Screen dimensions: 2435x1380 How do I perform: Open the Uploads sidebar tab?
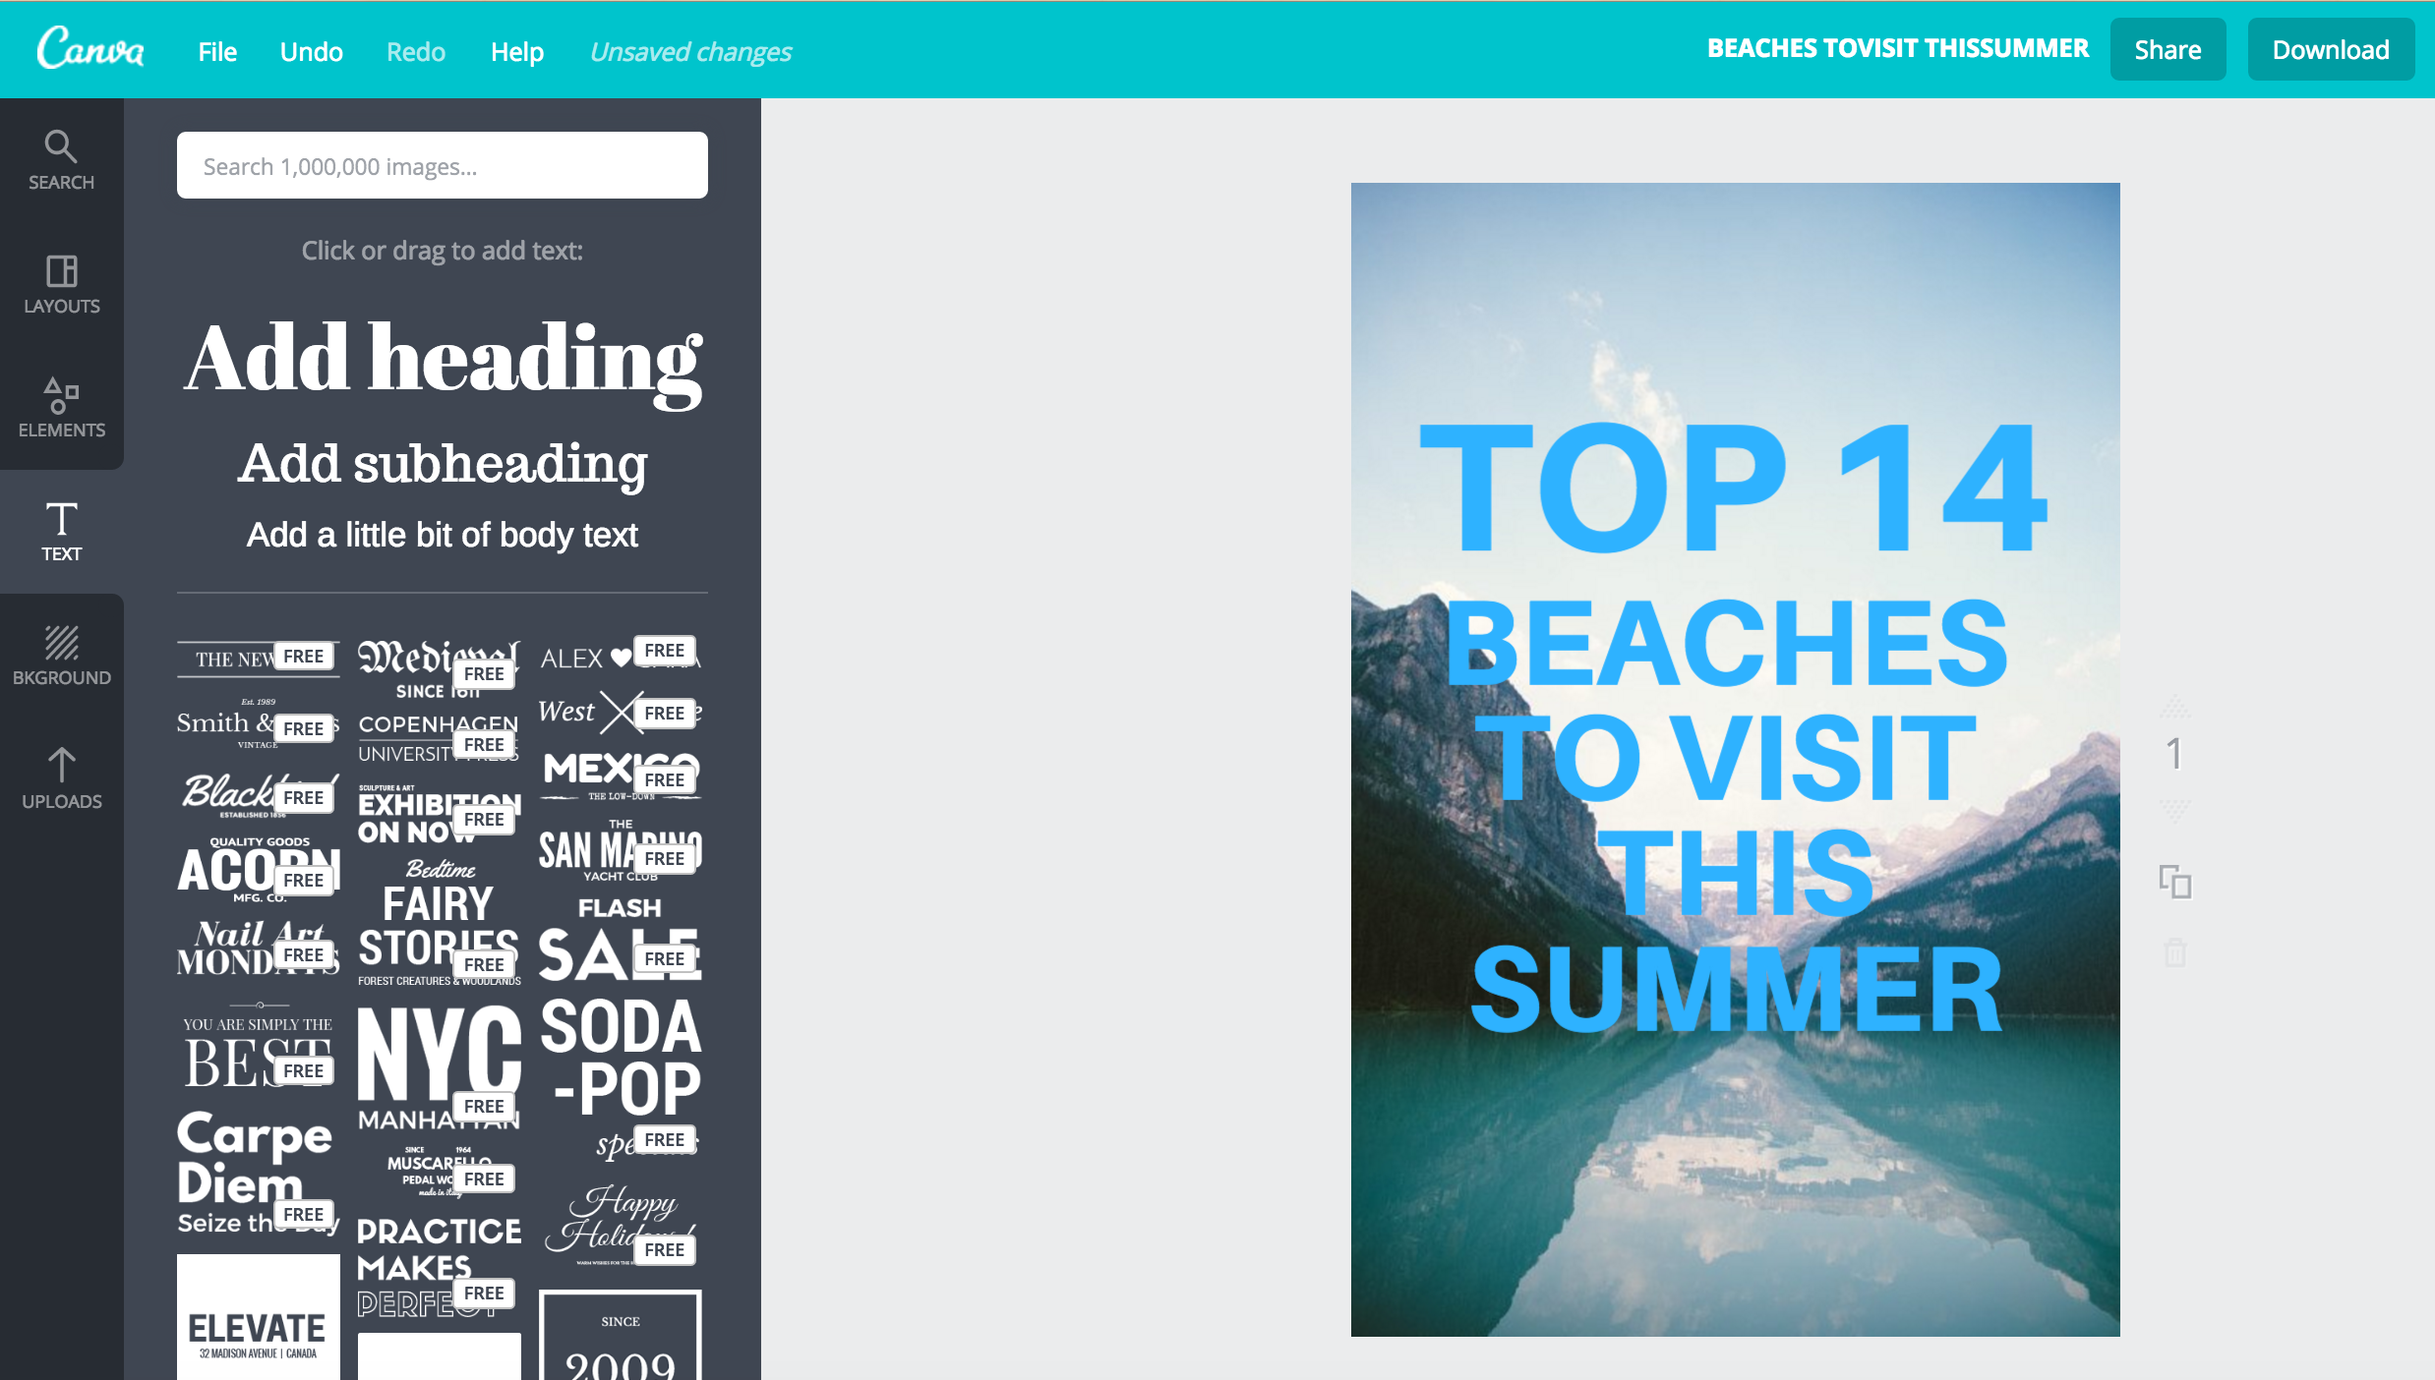click(x=61, y=779)
